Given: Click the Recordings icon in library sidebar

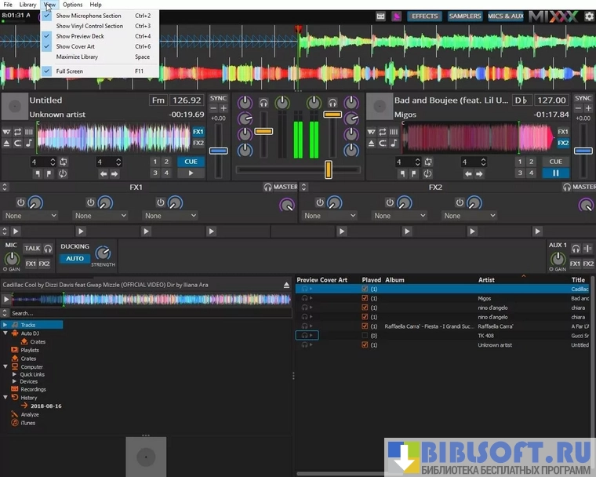Looking at the screenshot, I should [x=15, y=389].
